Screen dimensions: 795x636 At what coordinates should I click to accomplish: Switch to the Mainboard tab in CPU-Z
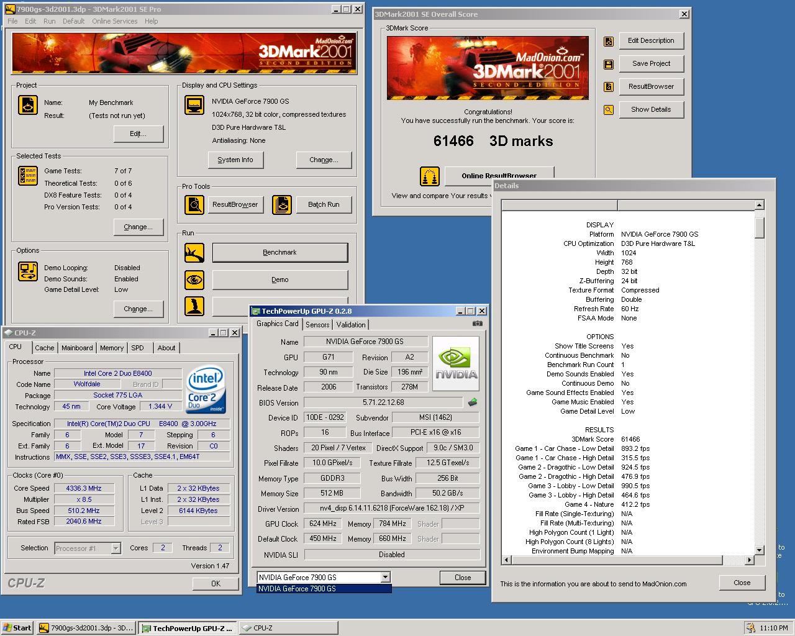77,348
